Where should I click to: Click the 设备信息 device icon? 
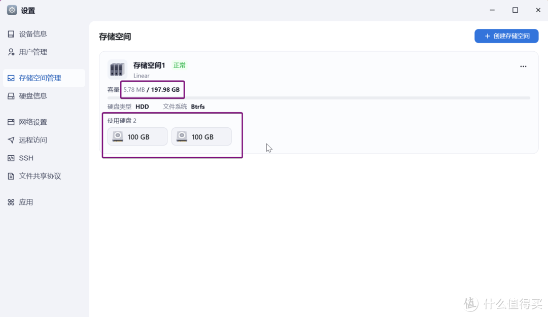(11, 34)
